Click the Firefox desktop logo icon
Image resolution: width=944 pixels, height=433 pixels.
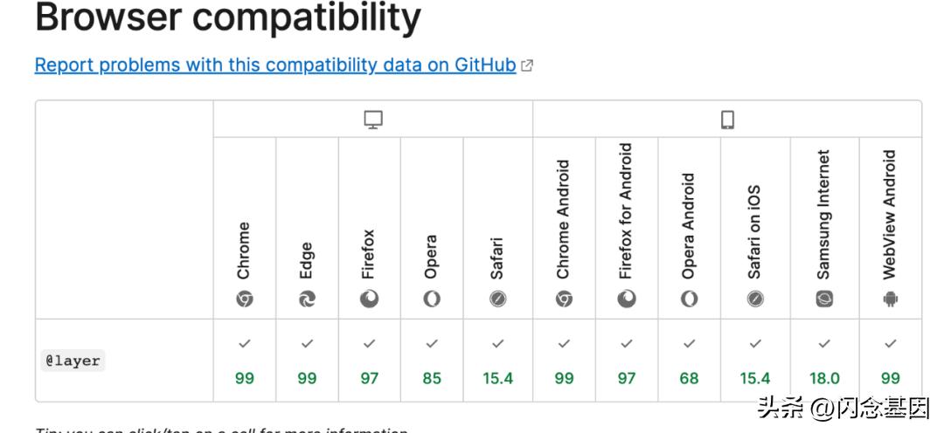370,299
